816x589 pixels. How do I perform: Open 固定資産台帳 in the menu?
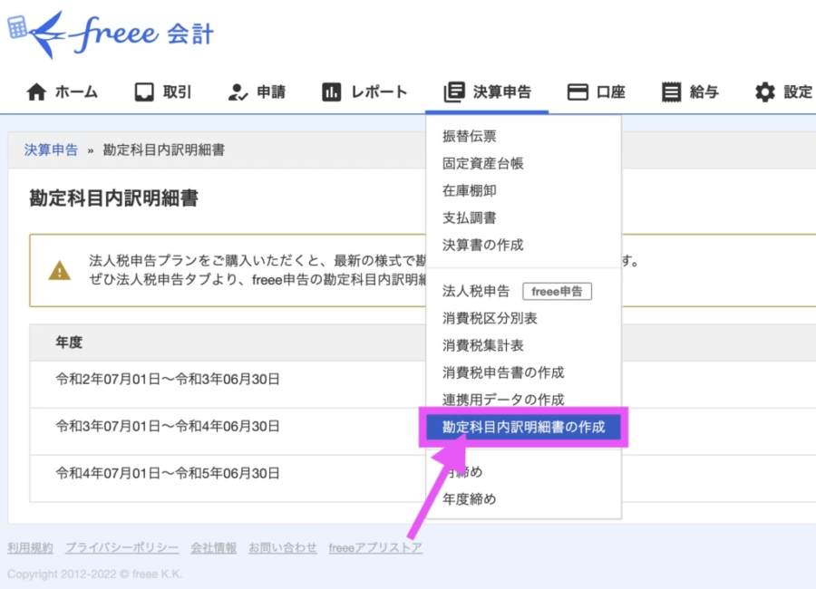[482, 164]
